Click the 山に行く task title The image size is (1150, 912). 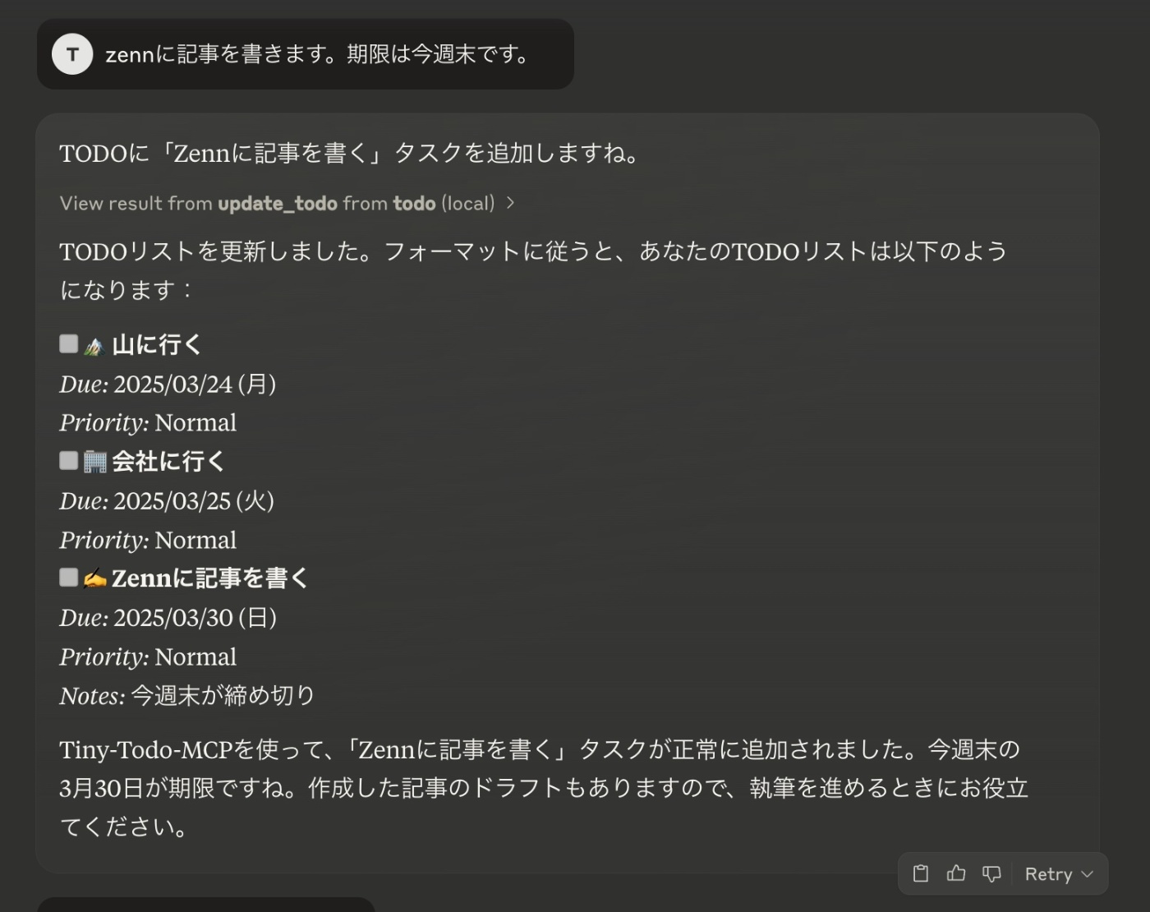point(157,344)
